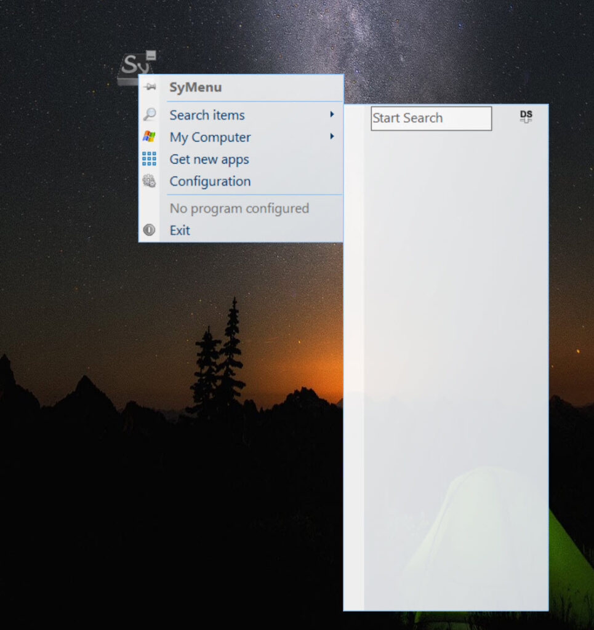Click the gear icon next to Configuration
This screenshot has height=630, width=594.
[149, 181]
